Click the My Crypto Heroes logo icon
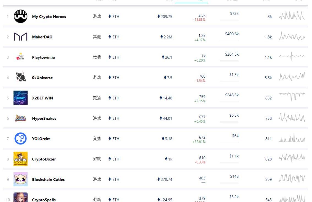 (x=21, y=17)
